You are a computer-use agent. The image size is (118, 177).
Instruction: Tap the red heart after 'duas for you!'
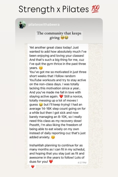point(51,162)
